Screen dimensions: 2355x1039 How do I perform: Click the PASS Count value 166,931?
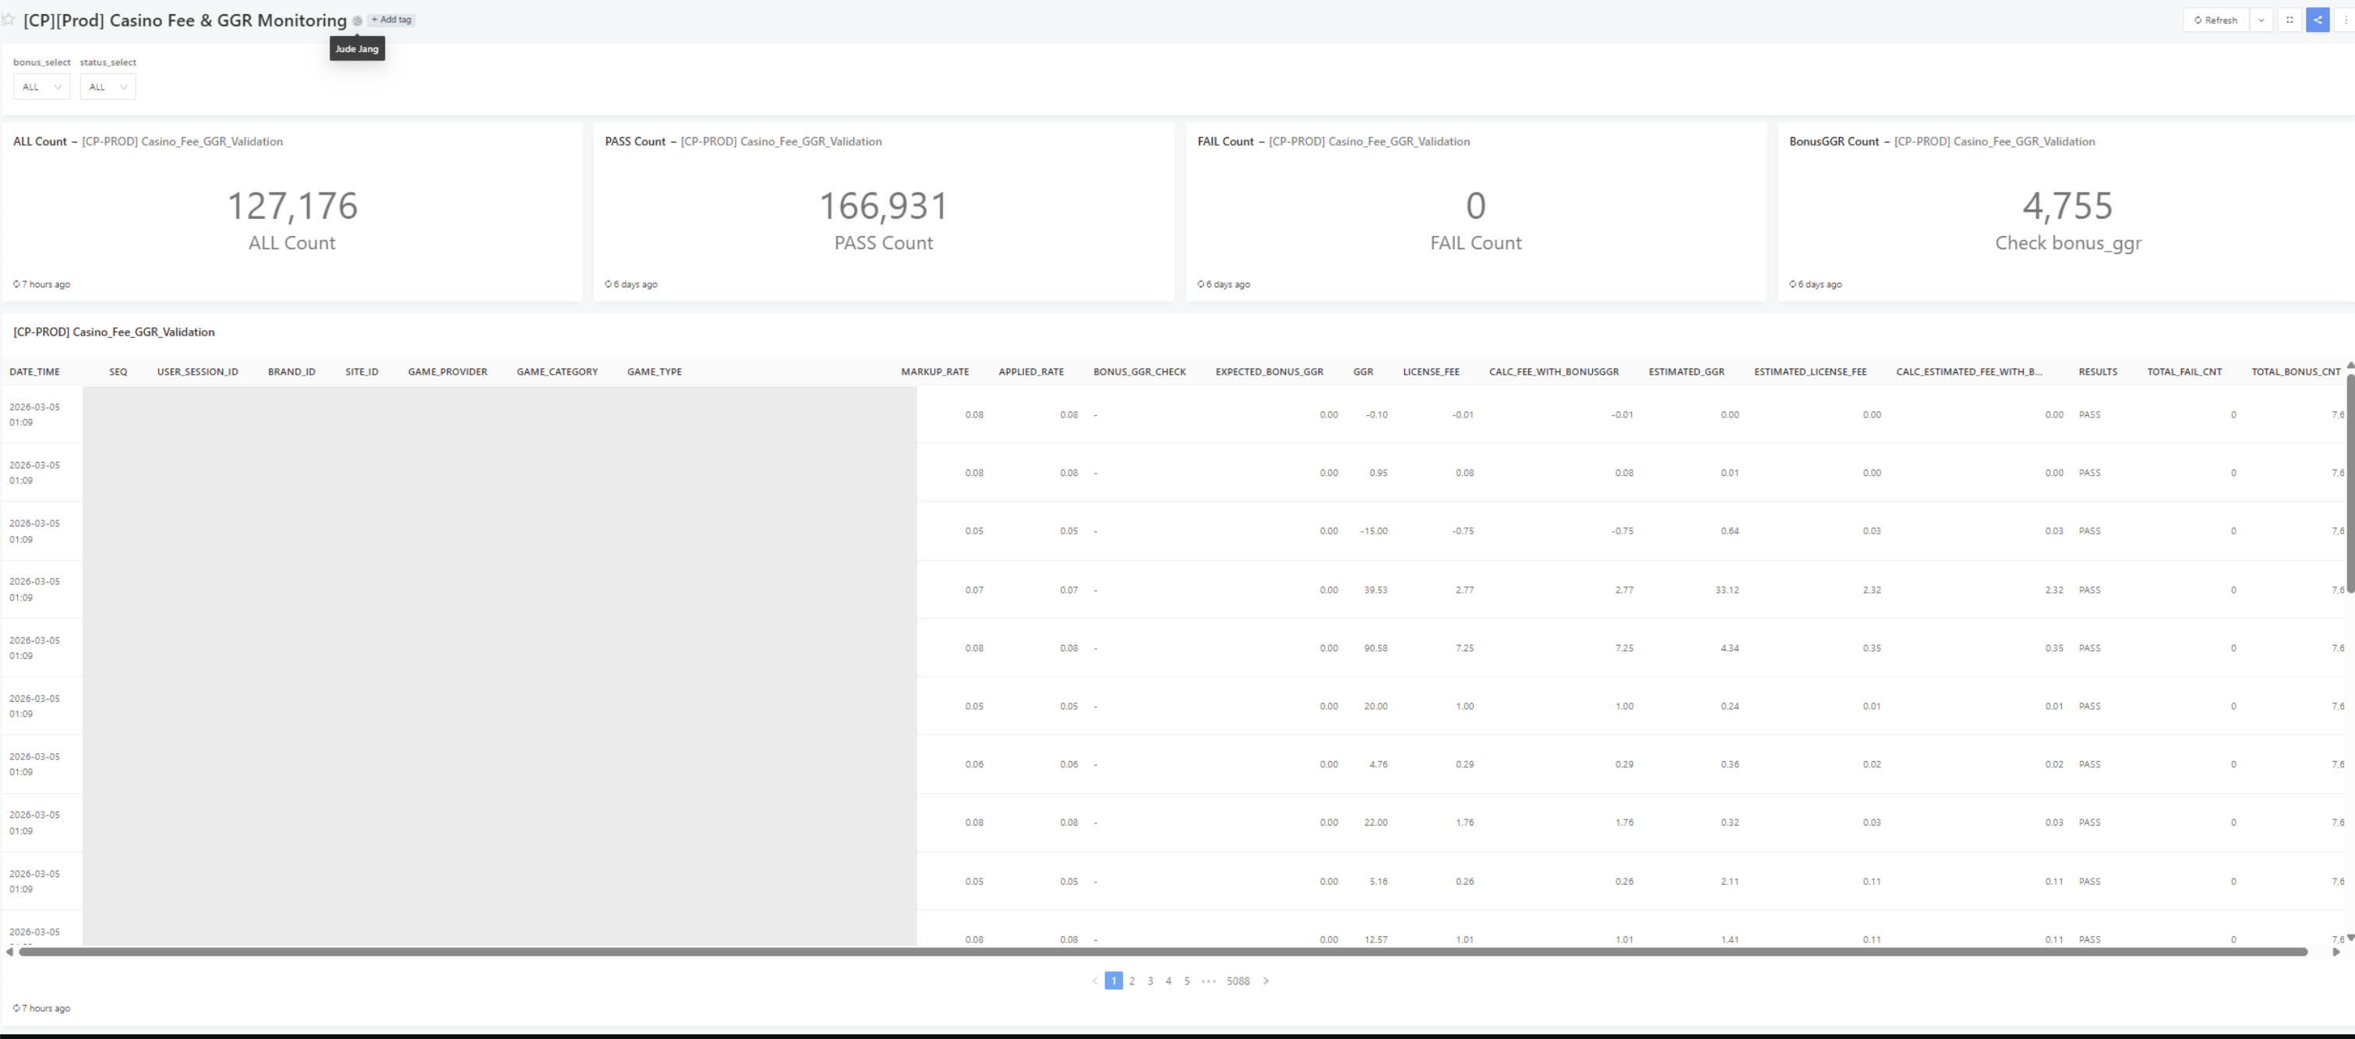click(x=883, y=206)
